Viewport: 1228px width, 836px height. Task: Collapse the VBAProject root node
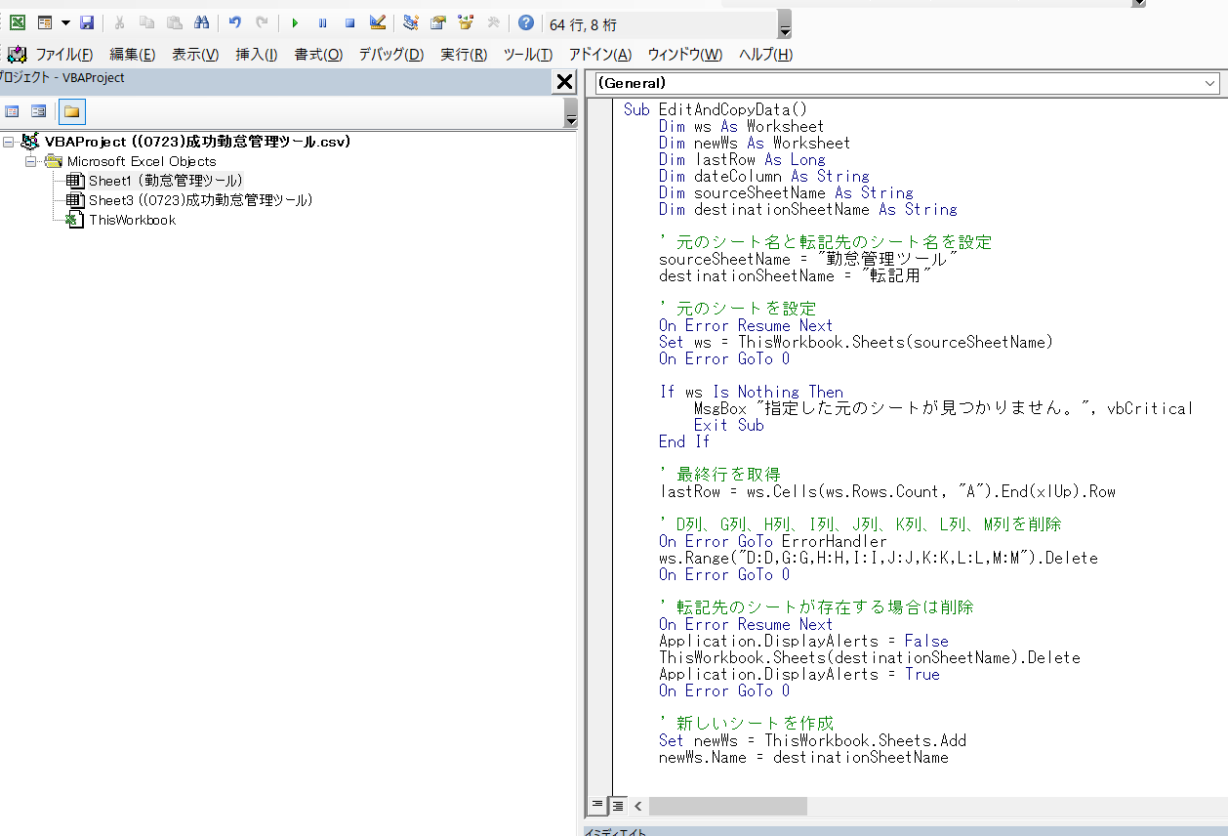point(9,142)
